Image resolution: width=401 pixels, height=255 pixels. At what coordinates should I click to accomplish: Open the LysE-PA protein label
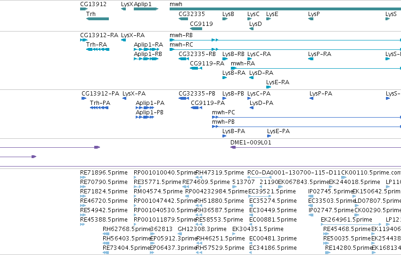tap(278, 131)
